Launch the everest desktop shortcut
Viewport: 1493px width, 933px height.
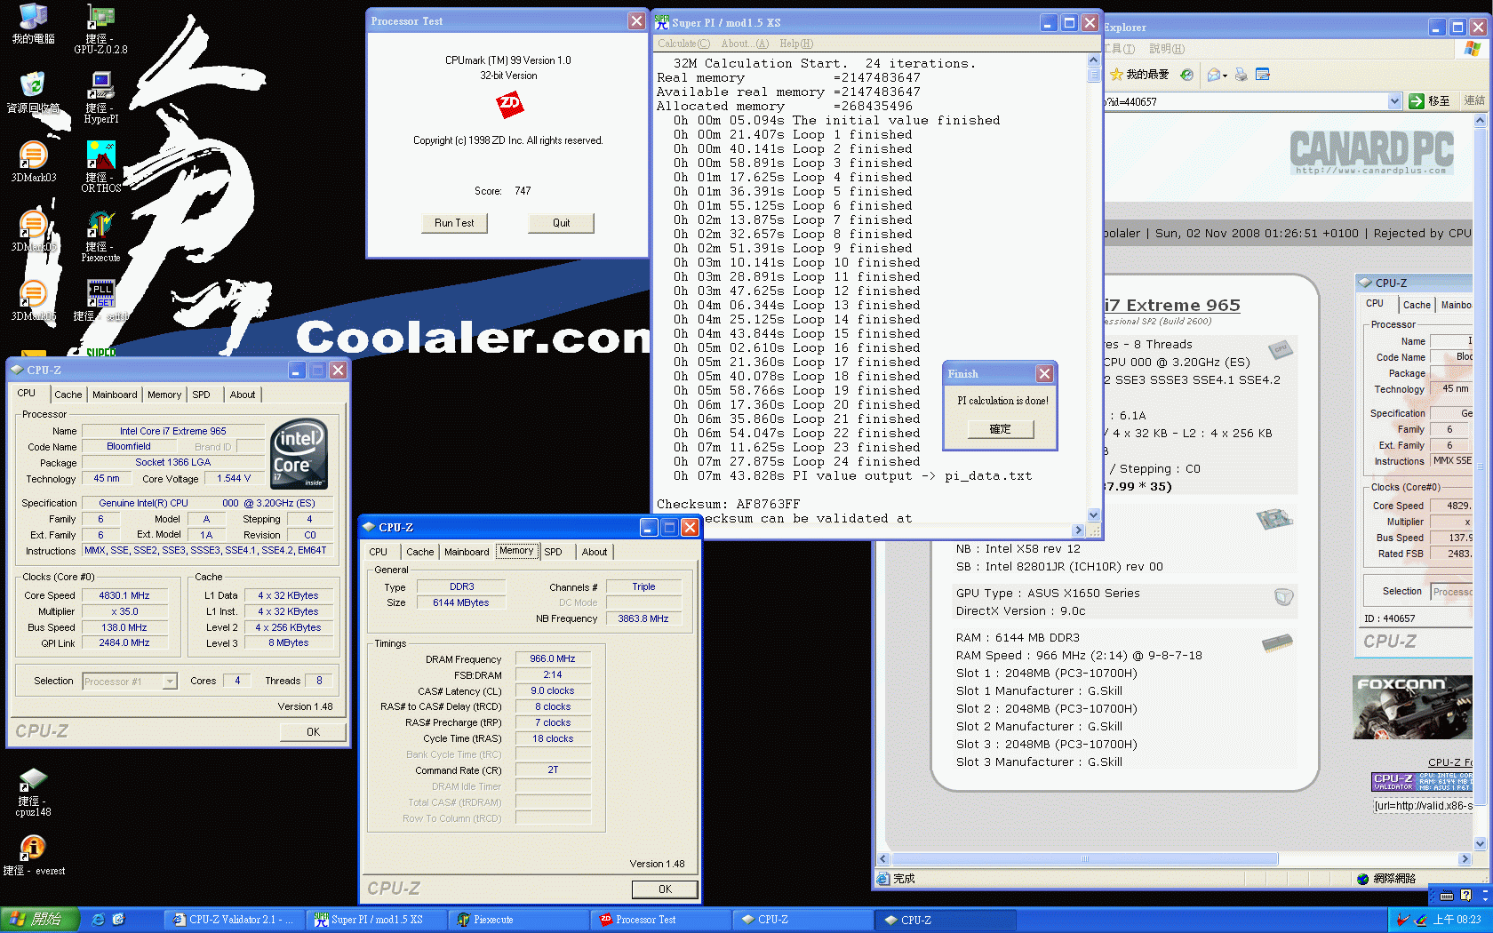coord(33,855)
